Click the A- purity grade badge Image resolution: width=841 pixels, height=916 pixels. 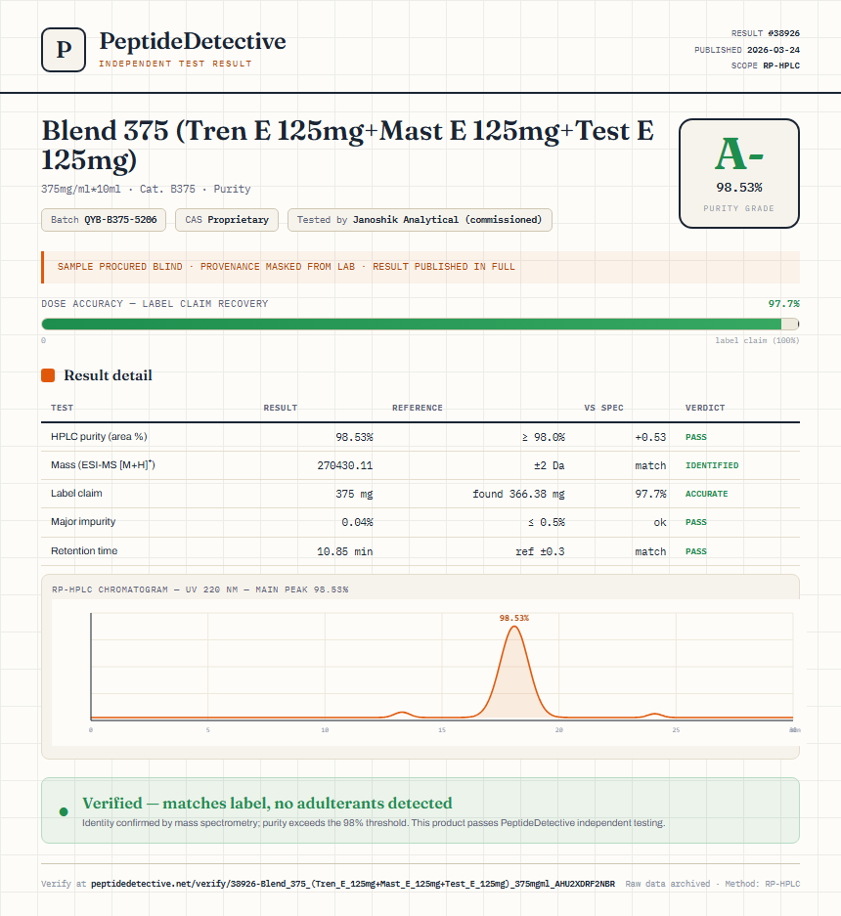[x=738, y=173]
